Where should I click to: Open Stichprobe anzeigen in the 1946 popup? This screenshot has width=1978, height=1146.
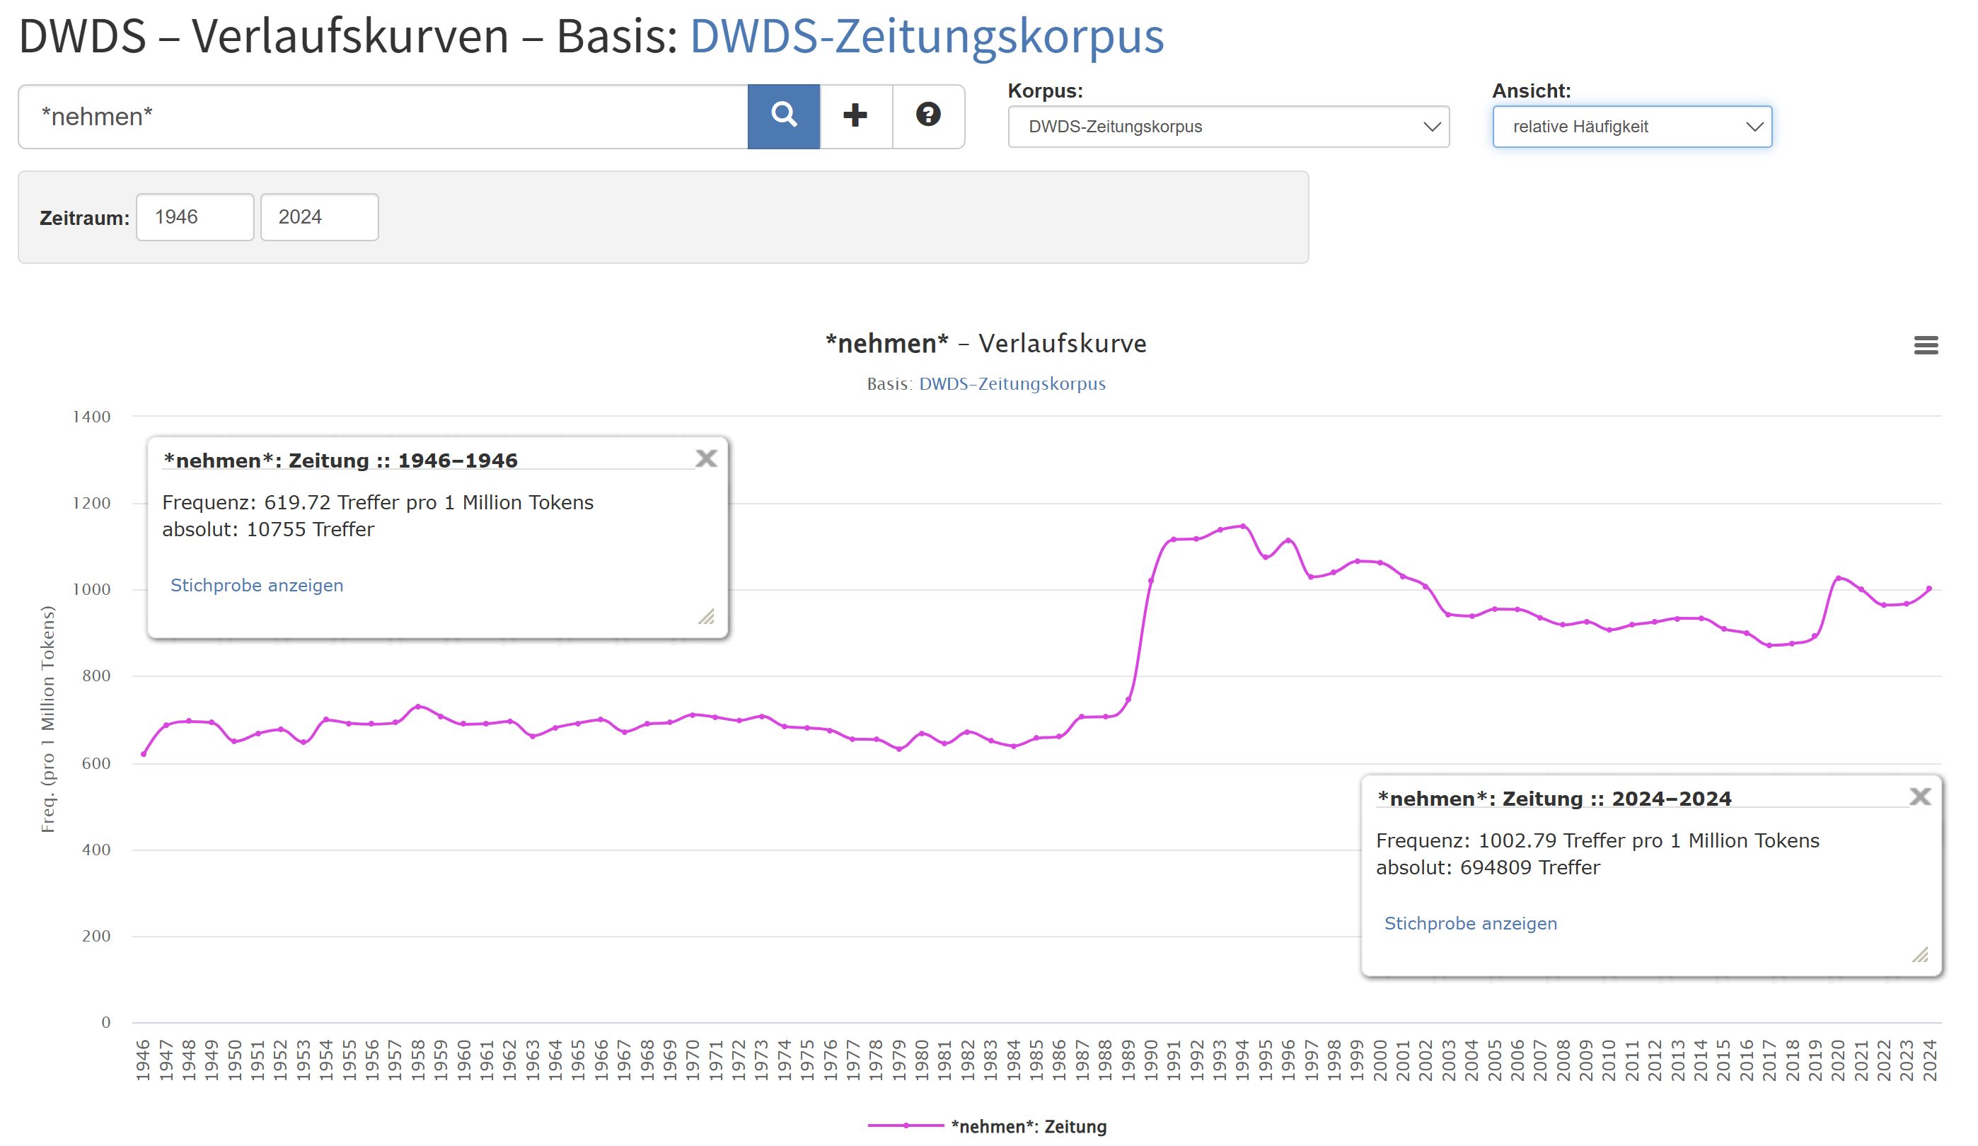[257, 586]
